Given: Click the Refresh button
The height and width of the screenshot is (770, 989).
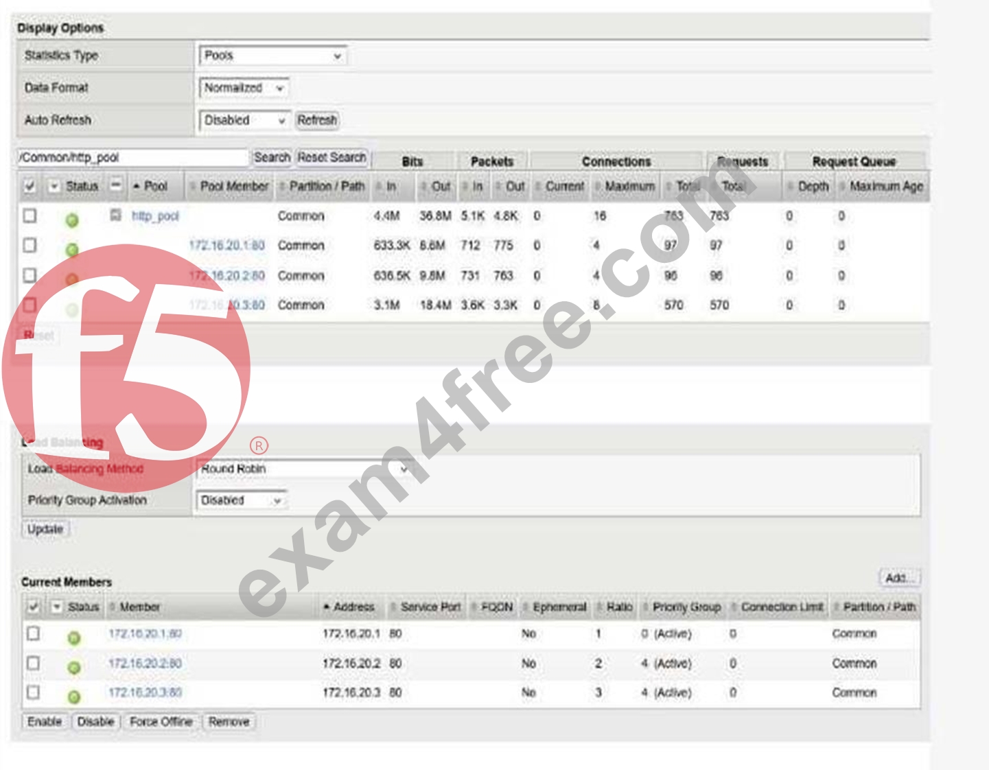Looking at the screenshot, I should (x=317, y=120).
